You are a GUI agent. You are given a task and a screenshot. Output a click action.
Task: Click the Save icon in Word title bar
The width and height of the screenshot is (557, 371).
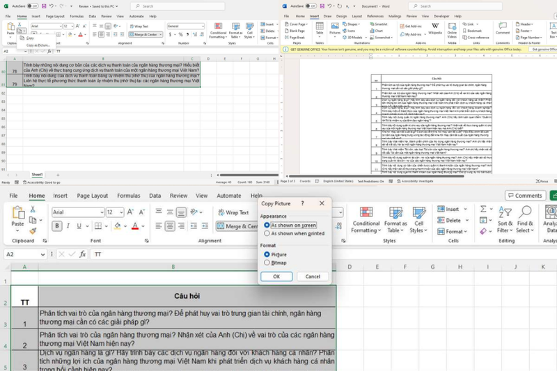click(x=322, y=6)
